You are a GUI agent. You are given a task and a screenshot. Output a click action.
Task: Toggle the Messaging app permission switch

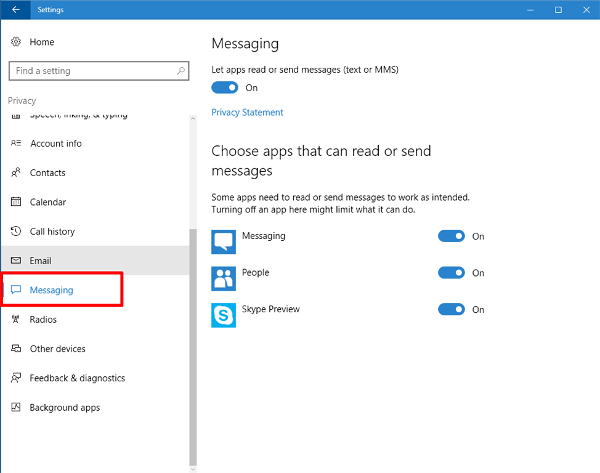click(451, 236)
